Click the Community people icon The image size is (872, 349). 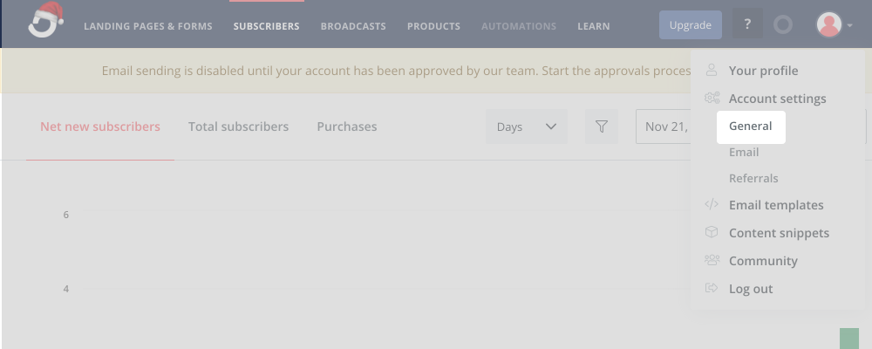[x=712, y=261]
